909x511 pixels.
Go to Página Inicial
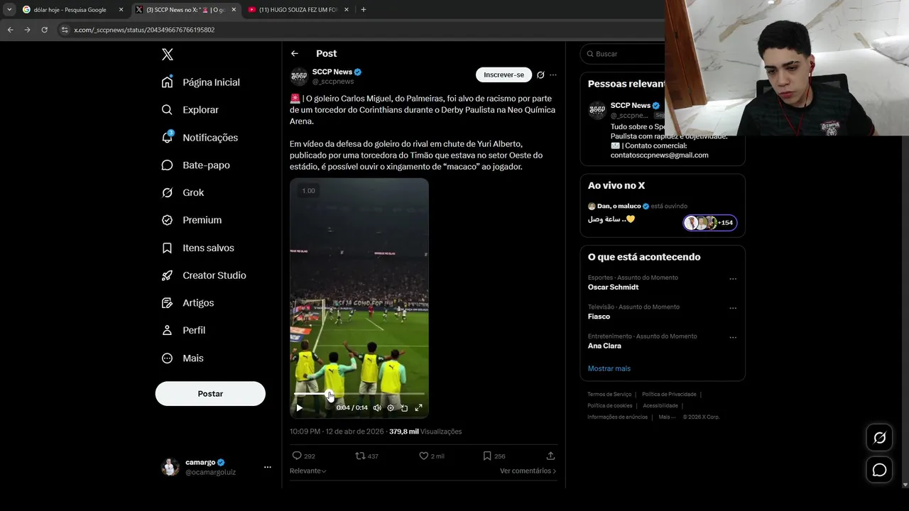pyautogui.click(x=201, y=82)
